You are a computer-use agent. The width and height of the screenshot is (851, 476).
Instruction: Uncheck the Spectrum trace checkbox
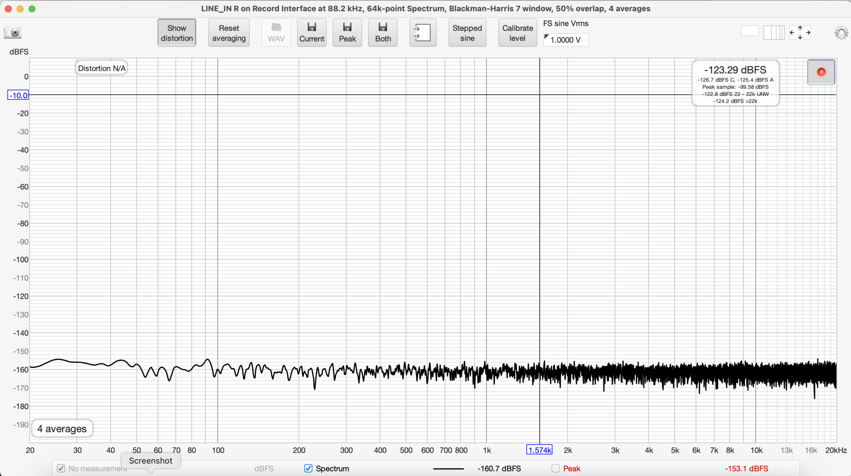point(308,469)
